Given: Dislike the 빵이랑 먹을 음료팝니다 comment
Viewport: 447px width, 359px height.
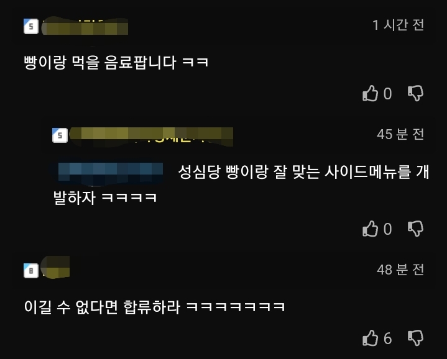Looking at the screenshot, I should (x=416, y=93).
